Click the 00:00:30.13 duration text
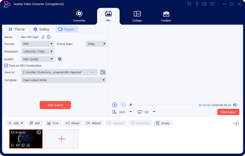 223,105
